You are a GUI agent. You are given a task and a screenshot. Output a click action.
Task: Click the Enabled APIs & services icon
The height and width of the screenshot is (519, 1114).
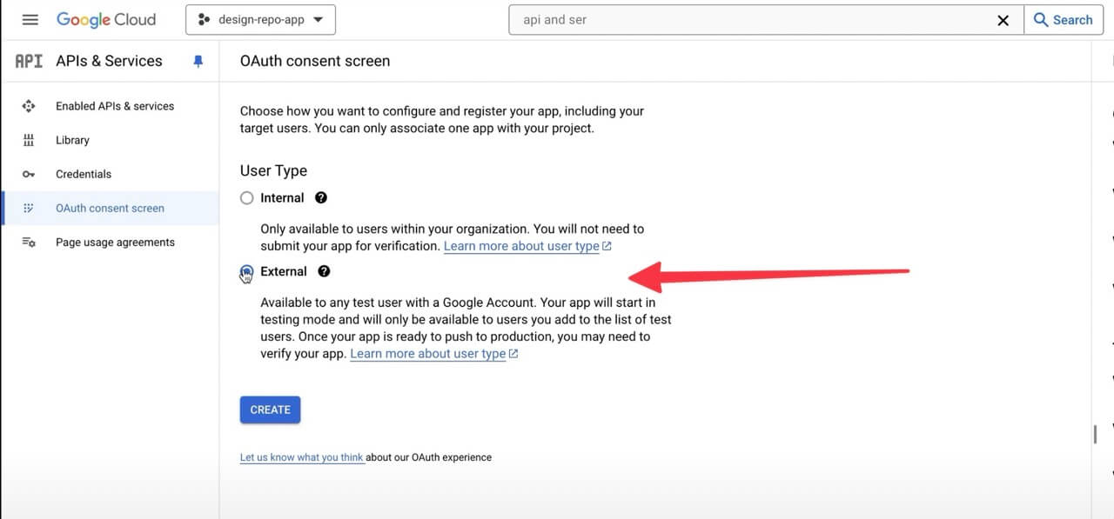(29, 106)
